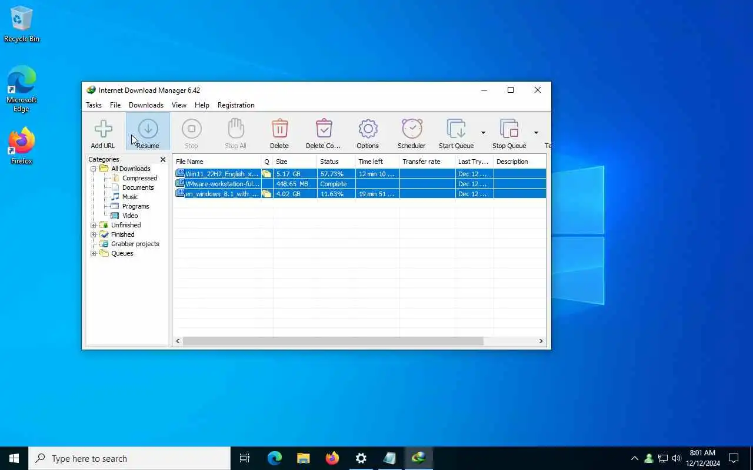The height and width of the screenshot is (470, 753).
Task: Resume selected downloads using the Resume icon
Action: point(148,129)
